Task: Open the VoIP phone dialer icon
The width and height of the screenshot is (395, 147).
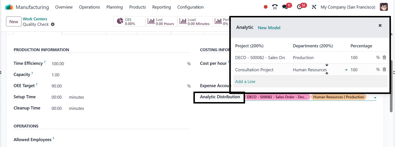Action: (x=275, y=7)
